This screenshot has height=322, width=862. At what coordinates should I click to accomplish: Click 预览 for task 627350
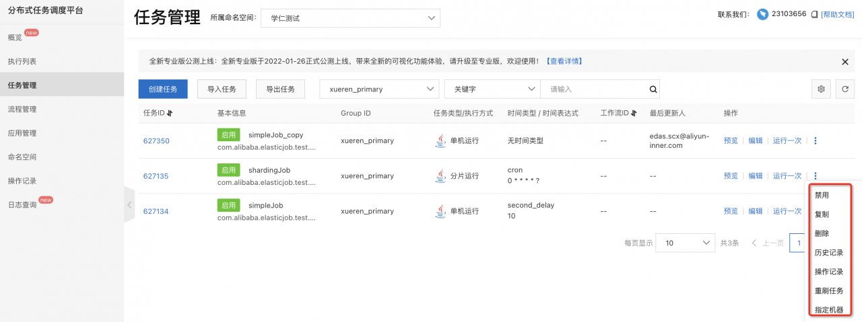[x=731, y=140]
